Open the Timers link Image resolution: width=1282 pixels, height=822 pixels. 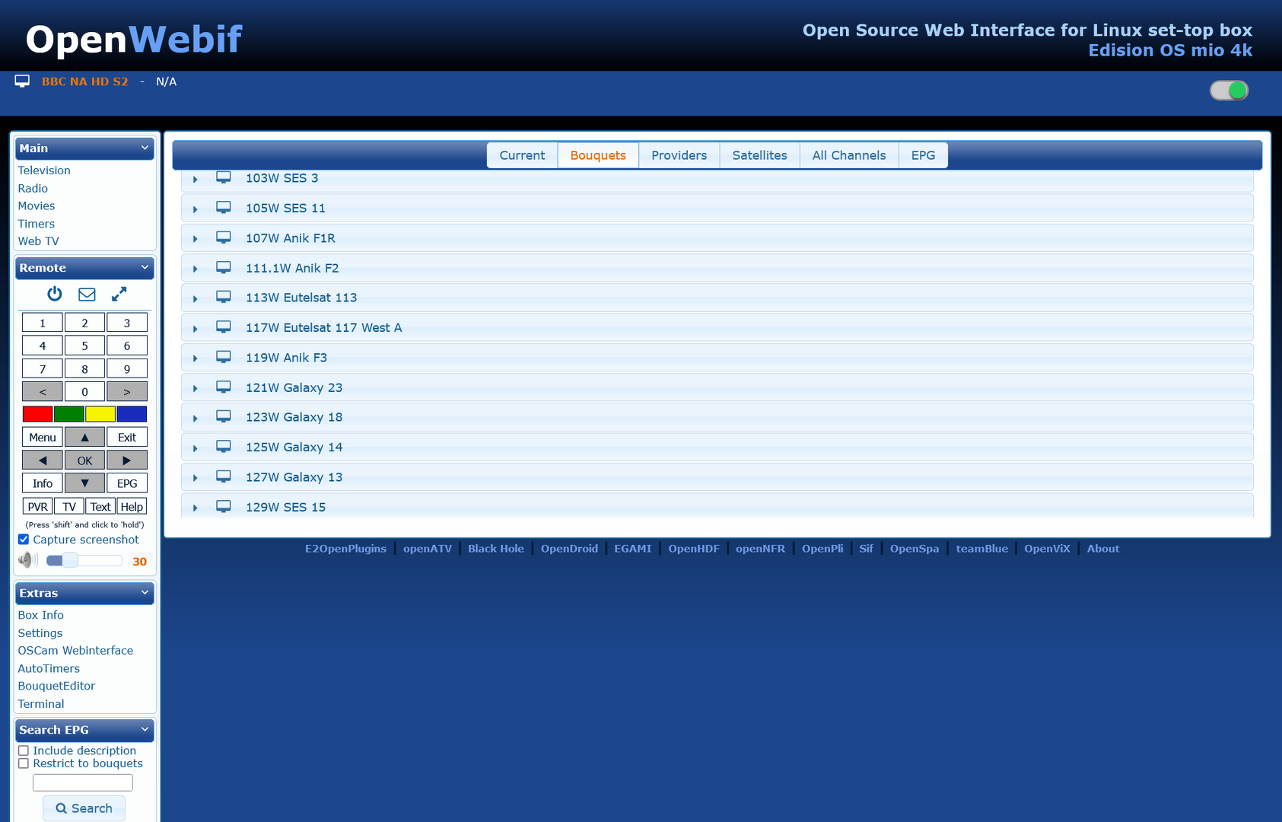[37, 224]
